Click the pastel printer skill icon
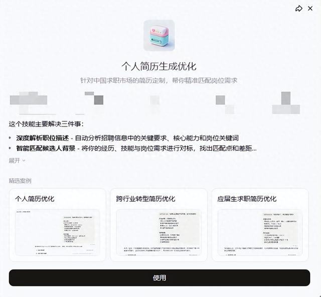Viewport: 321px width, 297px height. (x=159, y=35)
